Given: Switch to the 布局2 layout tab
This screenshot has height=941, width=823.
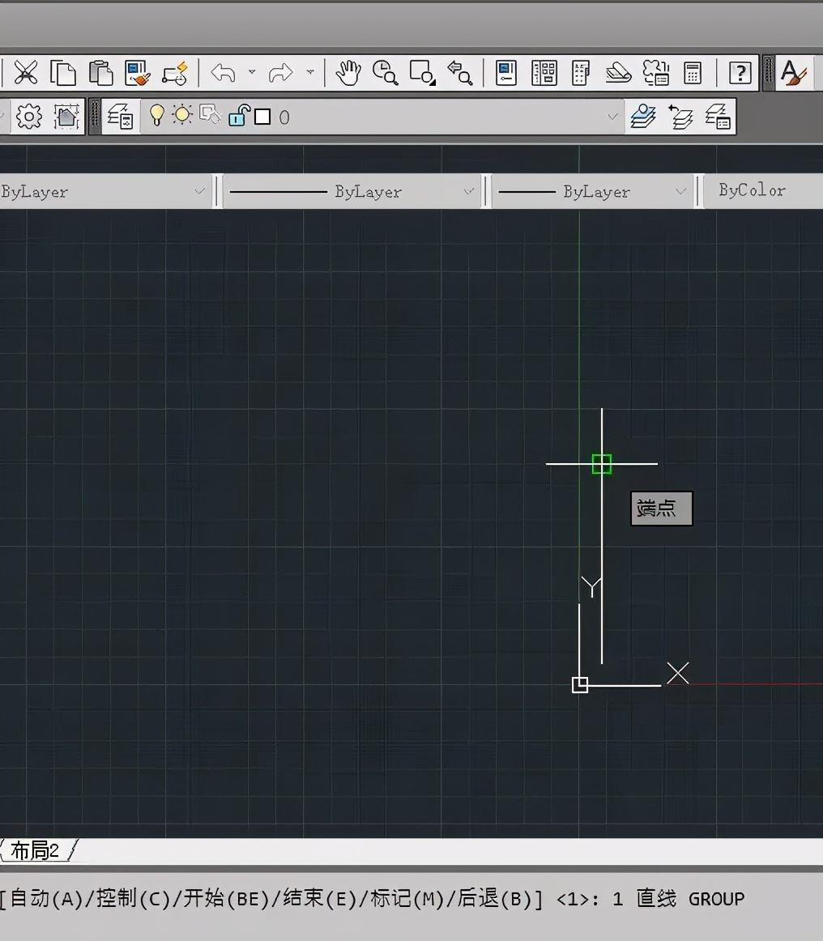Looking at the screenshot, I should pyautogui.click(x=36, y=850).
